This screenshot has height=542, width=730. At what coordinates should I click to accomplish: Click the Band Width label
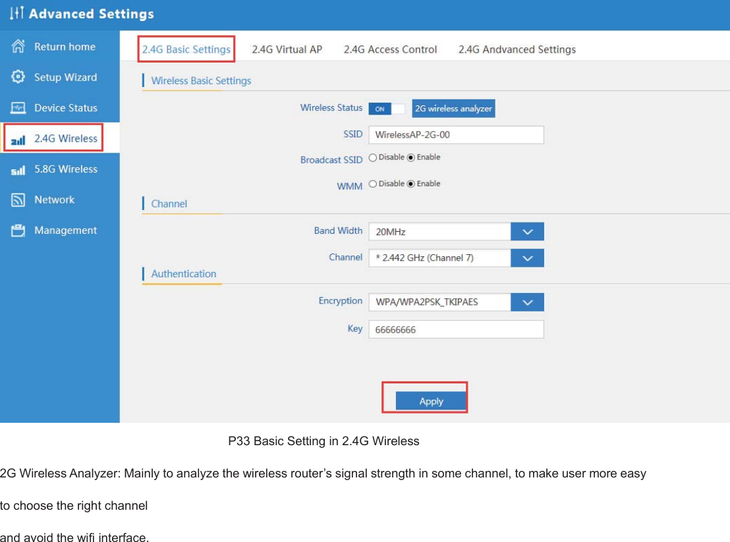pyautogui.click(x=338, y=230)
